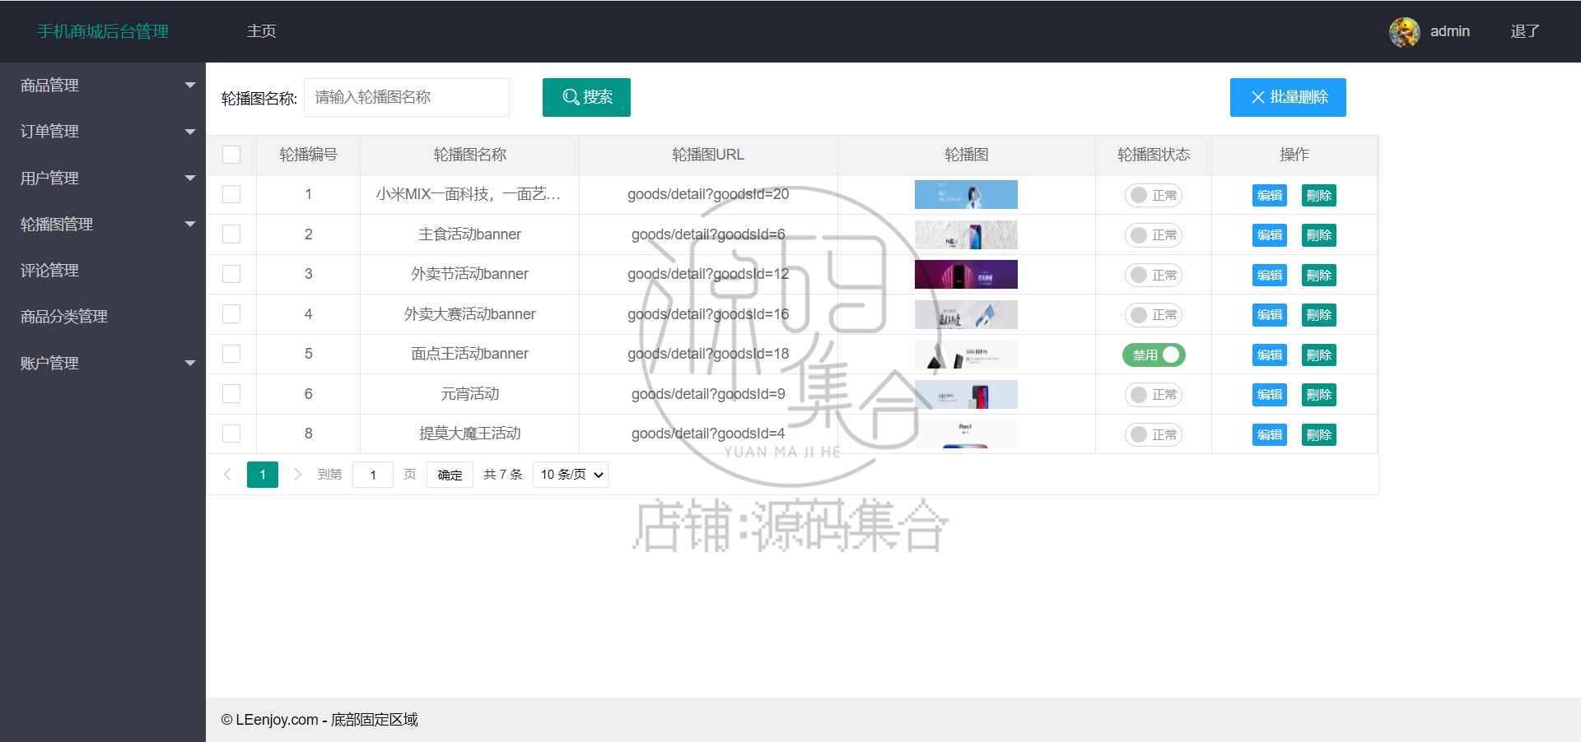Toggle status switch for 主食活动banner
The height and width of the screenshot is (742, 1581).
click(1154, 235)
